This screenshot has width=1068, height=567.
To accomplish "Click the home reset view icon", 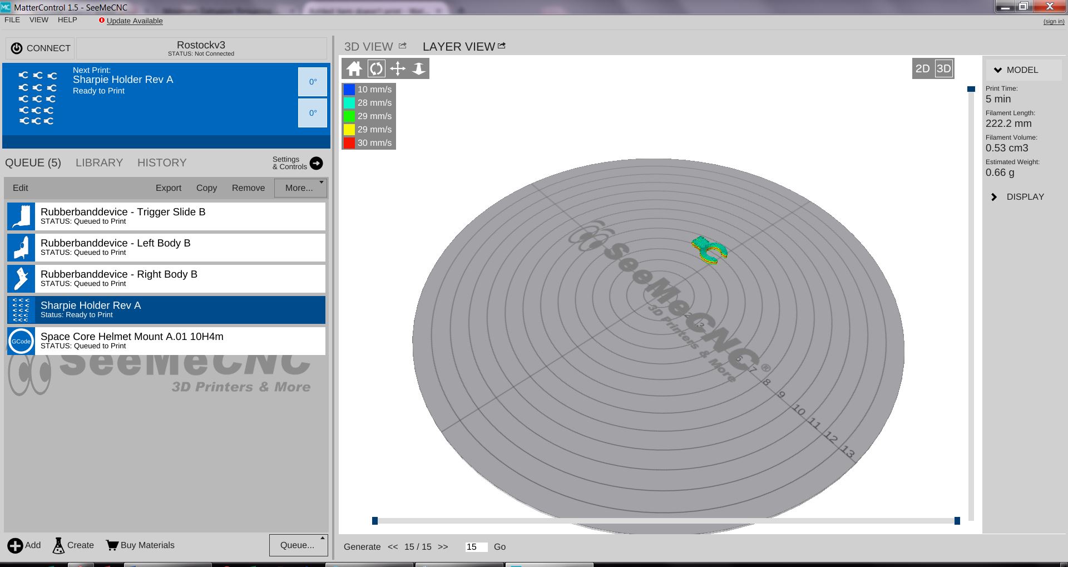I will click(354, 68).
